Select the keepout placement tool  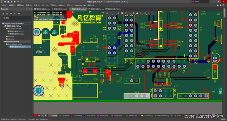click(141, 13)
